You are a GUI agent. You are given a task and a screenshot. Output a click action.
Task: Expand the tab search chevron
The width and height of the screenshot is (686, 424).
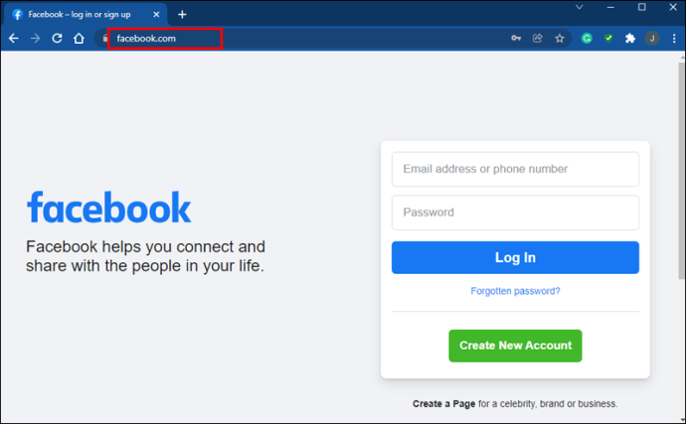580,7
